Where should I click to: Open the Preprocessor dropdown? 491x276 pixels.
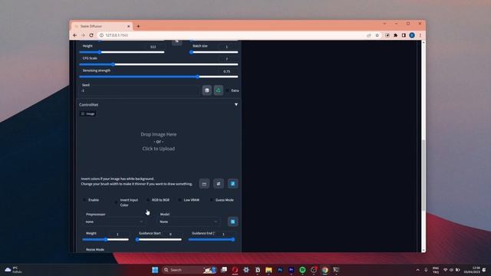[x=114, y=222]
